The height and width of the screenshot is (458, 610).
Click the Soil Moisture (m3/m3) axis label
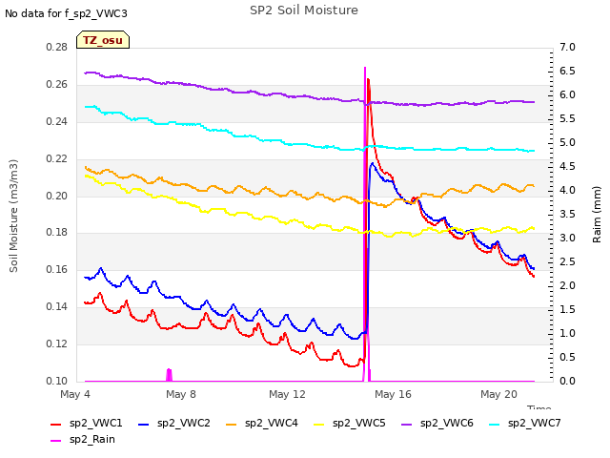coord(13,216)
